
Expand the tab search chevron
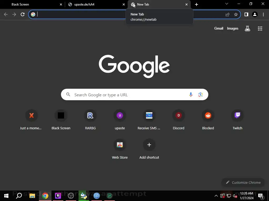tap(227, 4)
